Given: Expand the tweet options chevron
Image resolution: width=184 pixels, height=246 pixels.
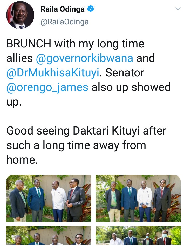Looking at the screenshot, I should point(178,9).
